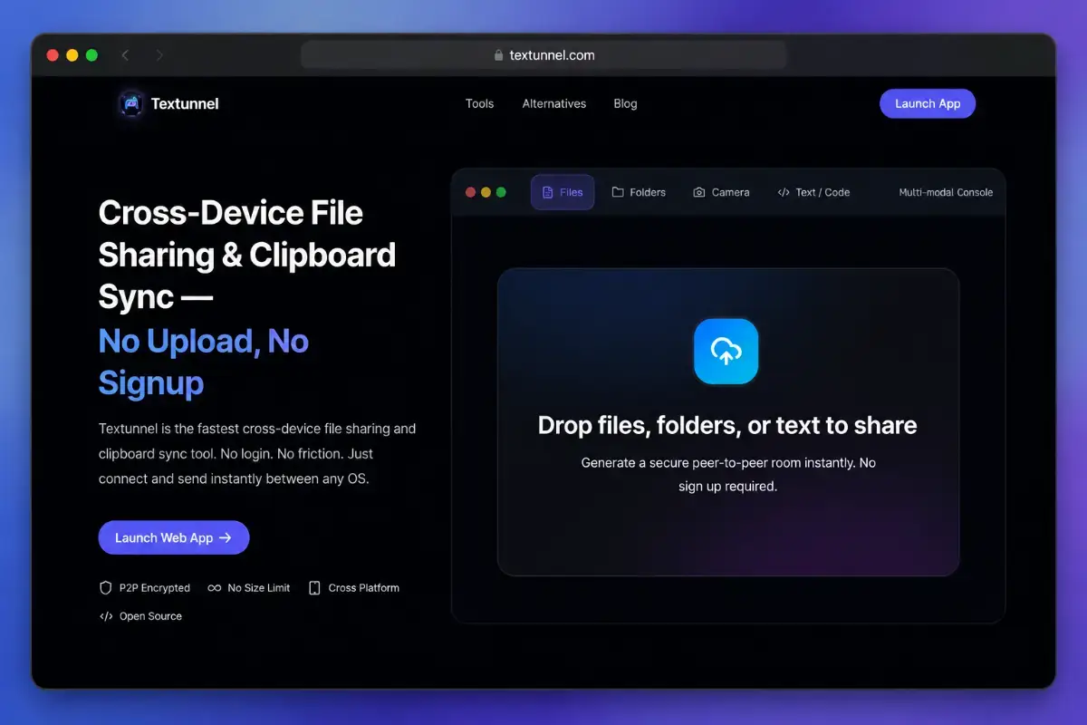Click the code brackets icon beside Open Source
Viewport: 1087px width, 725px height.
106,616
